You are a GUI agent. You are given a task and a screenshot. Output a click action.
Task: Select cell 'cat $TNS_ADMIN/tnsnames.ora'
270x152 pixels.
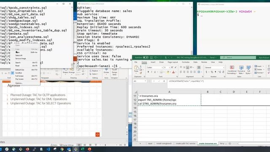point(169,103)
